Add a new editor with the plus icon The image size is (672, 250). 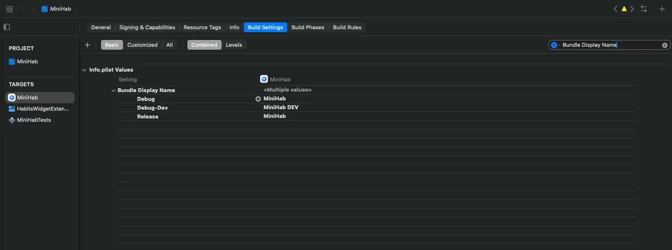point(662,9)
